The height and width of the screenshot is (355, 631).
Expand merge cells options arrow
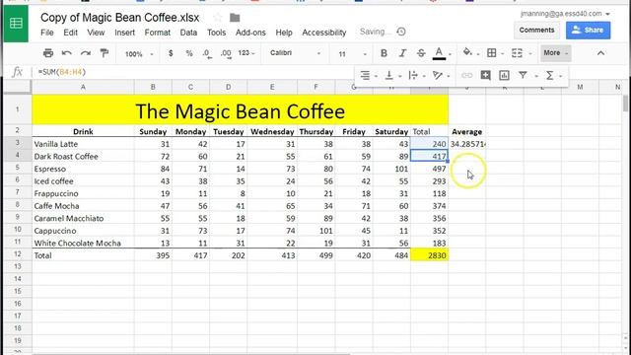530,53
